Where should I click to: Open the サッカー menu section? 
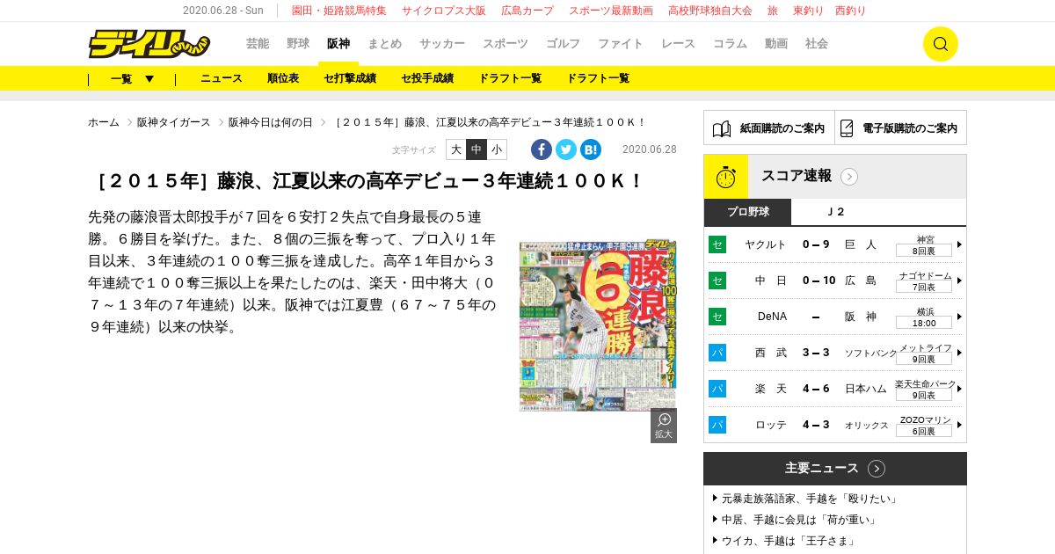coord(442,43)
